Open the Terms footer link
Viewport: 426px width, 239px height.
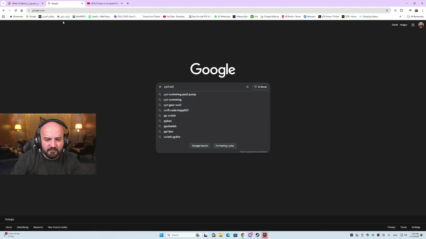[x=403, y=227]
